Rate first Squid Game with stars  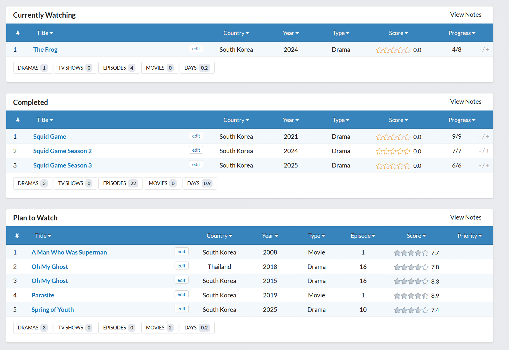tap(393, 137)
